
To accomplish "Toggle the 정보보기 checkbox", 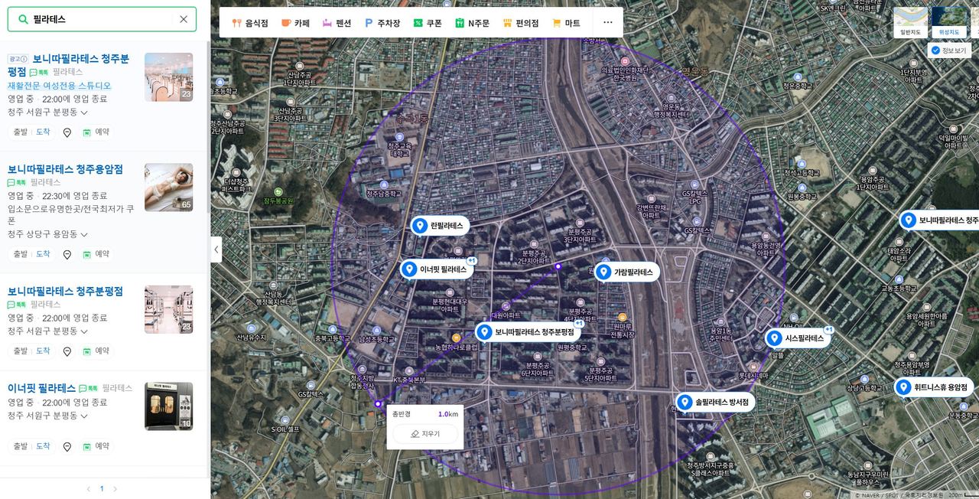I will coord(935,51).
